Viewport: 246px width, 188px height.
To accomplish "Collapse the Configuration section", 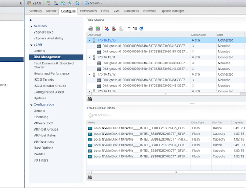I will 32,105.
